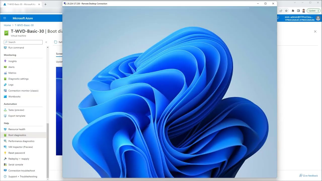The image size is (322, 181).
Task: Collapse the resource menu with double chevron
Action: pyautogui.click(x=46, y=42)
